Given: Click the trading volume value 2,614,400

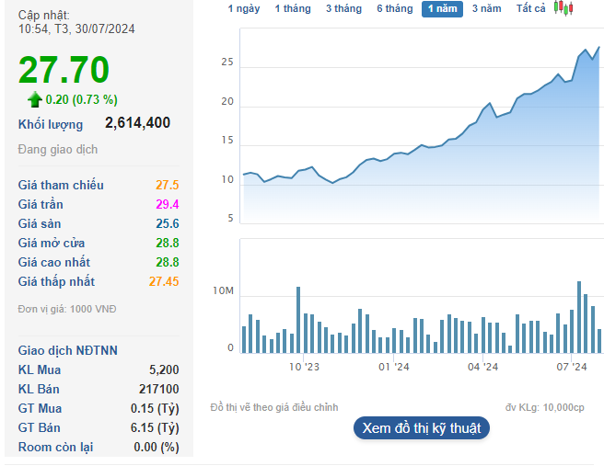Looking at the screenshot, I should 137,122.
